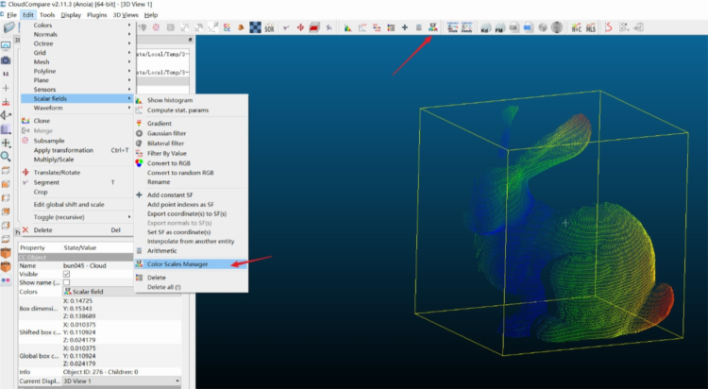Select Compute stat. params menu entry
This screenshot has width=708, height=389.
tap(191, 110)
